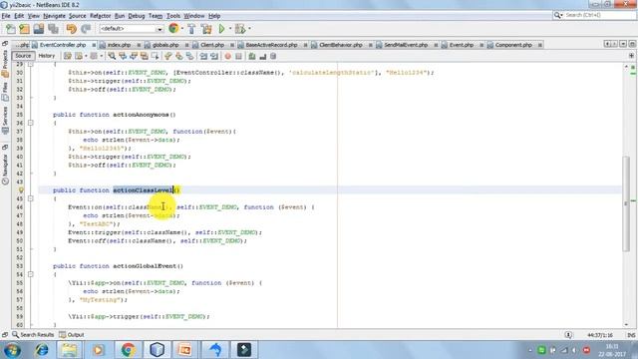Viewport: 638px width, 359px height.
Task: Click the show opened documents list arrow
Action: click(623, 44)
